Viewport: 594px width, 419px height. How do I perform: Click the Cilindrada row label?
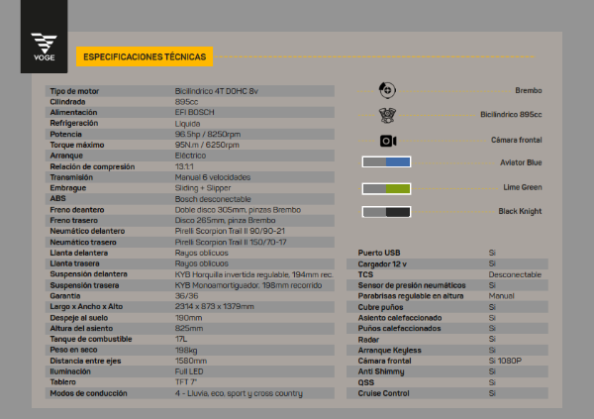(x=67, y=102)
